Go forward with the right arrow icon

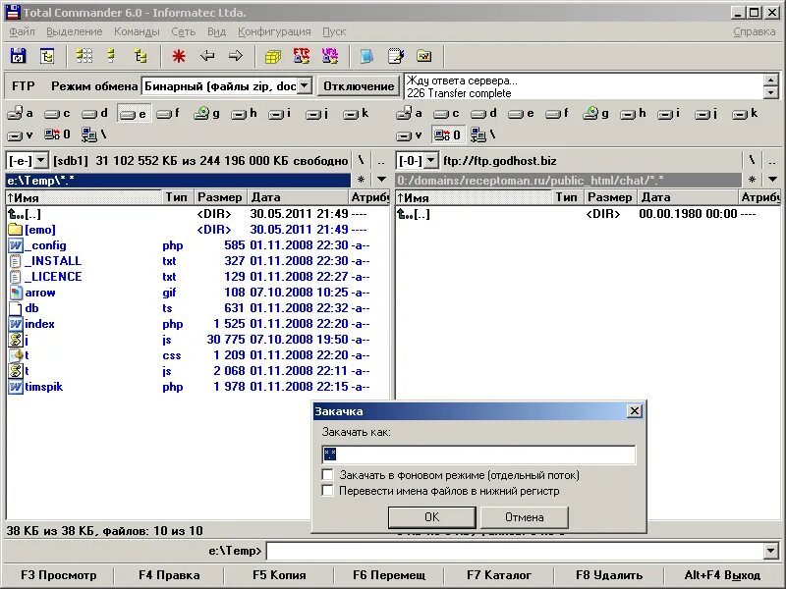click(x=236, y=56)
